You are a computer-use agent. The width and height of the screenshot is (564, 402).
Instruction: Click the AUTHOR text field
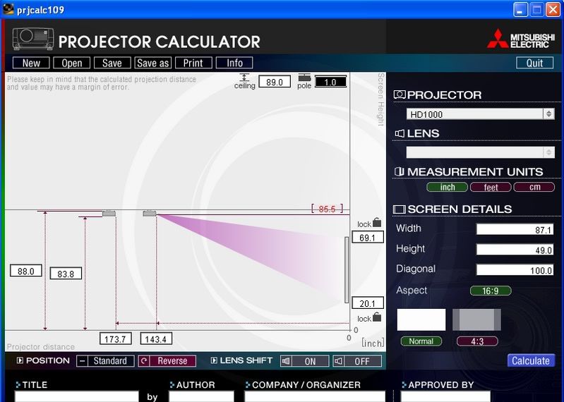pos(201,397)
